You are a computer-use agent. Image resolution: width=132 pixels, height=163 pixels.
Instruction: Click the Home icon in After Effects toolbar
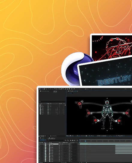click(x=40, y=89)
